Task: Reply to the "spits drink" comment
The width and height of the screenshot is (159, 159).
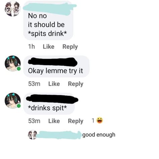Action: pyautogui.click(x=70, y=47)
